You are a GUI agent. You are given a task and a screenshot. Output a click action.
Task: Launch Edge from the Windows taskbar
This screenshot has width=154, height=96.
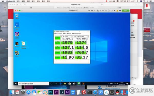click(x=61, y=83)
